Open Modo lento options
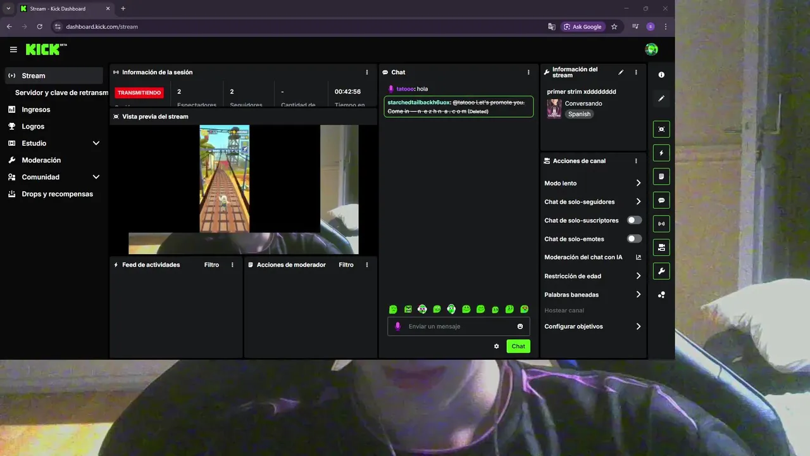The width and height of the screenshot is (810, 456). 593,183
